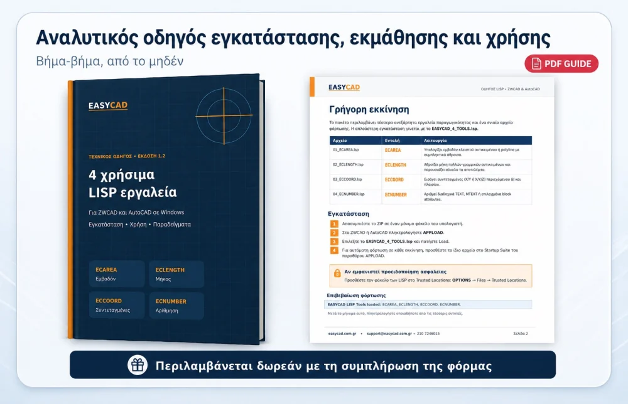Viewport: 628px width, 404px height.
Task: Click orange ECCOORD command in the table
Action: click(394, 179)
